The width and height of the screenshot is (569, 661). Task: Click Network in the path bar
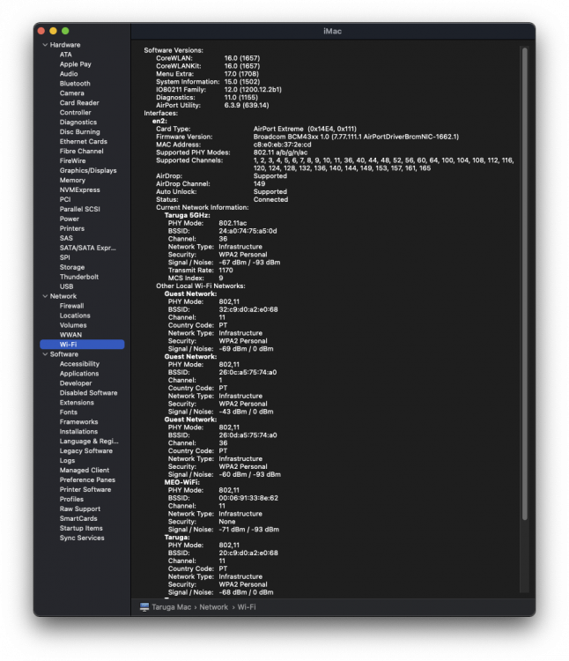(x=213, y=607)
